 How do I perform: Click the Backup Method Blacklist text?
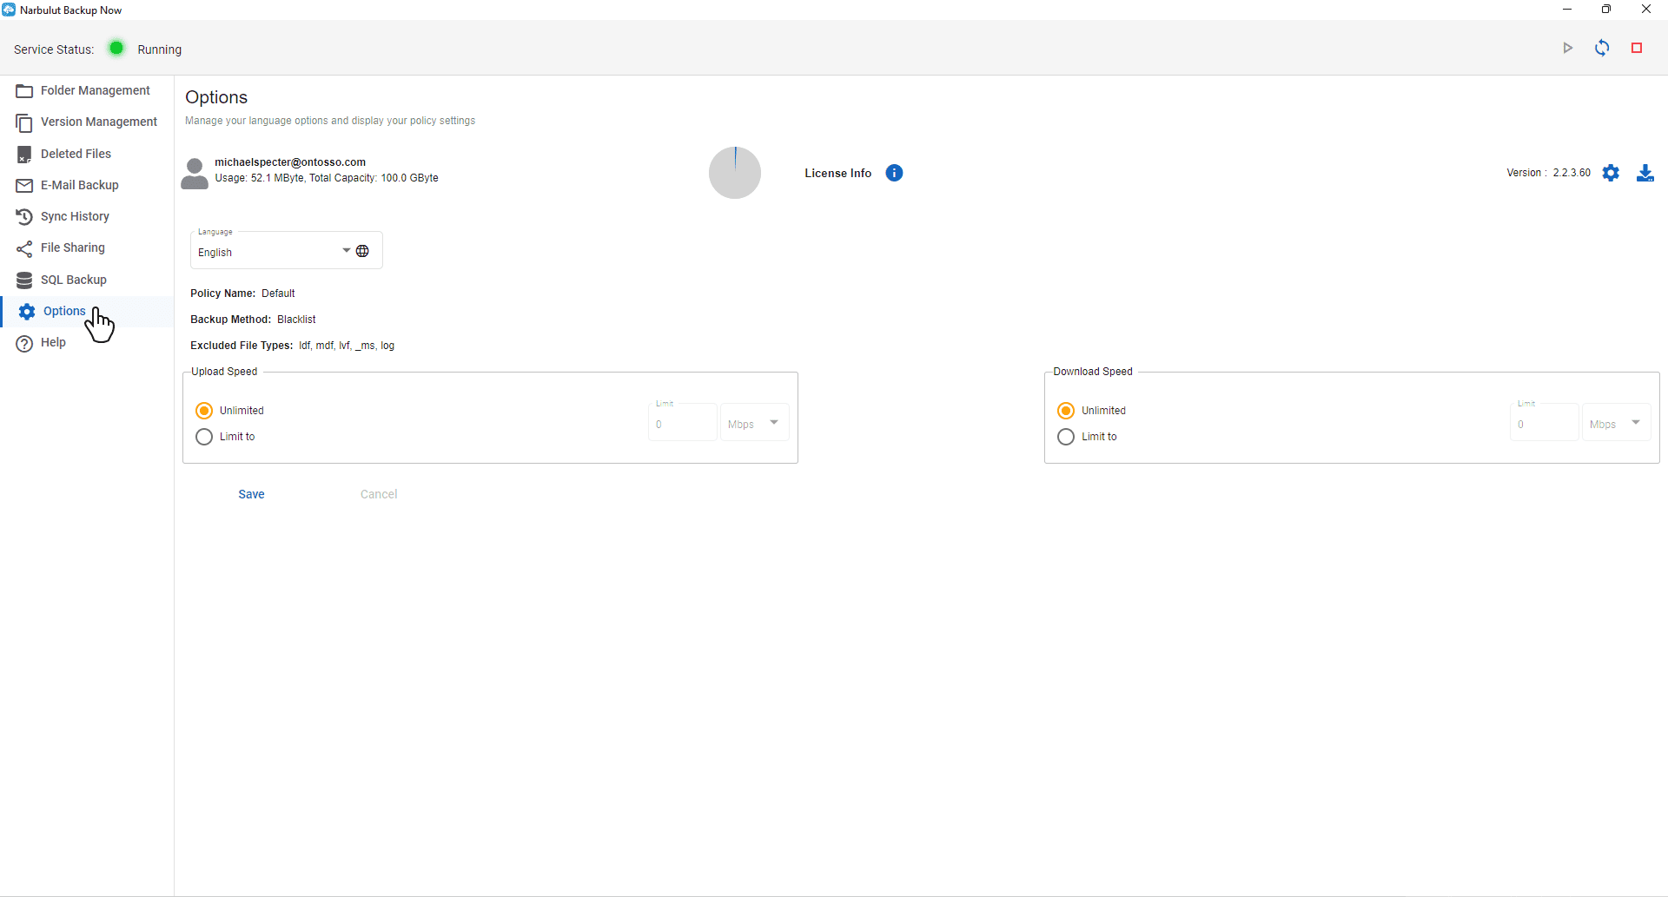(x=253, y=320)
